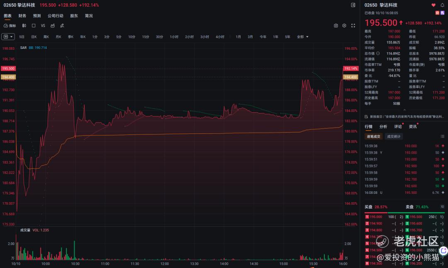Open the 公司行动 tab
The width and height of the screenshot is (448, 268).
(x=56, y=16)
